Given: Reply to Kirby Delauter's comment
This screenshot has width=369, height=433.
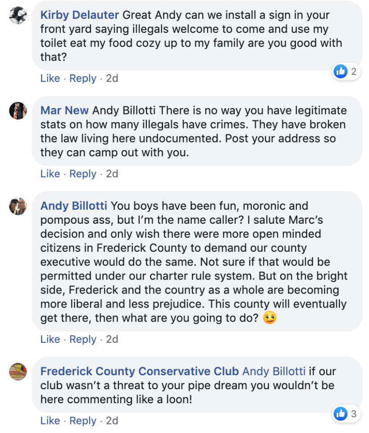Looking at the screenshot, I should click(83, 78).
